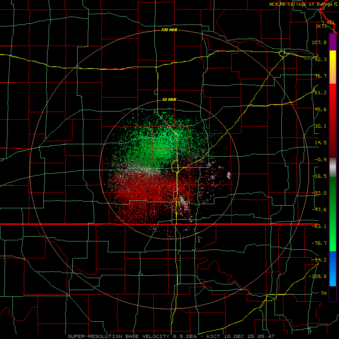This screenshot has width=339, height=339.
Task: Click the 100 NMI range ring label
Action: (x=169, y=30)
